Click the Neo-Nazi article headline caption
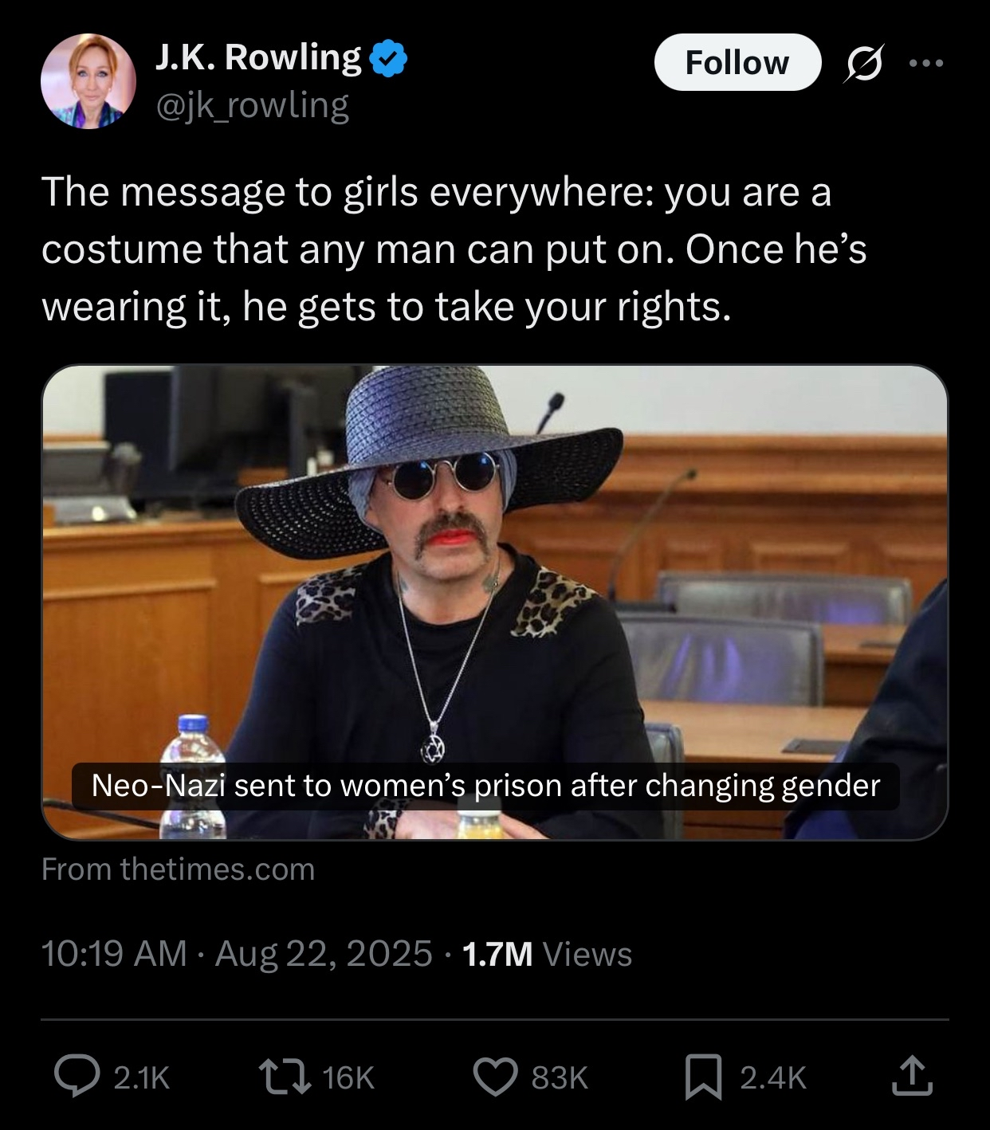The height and width of the screenshot is (1130, 990). (x=485, y=786)
